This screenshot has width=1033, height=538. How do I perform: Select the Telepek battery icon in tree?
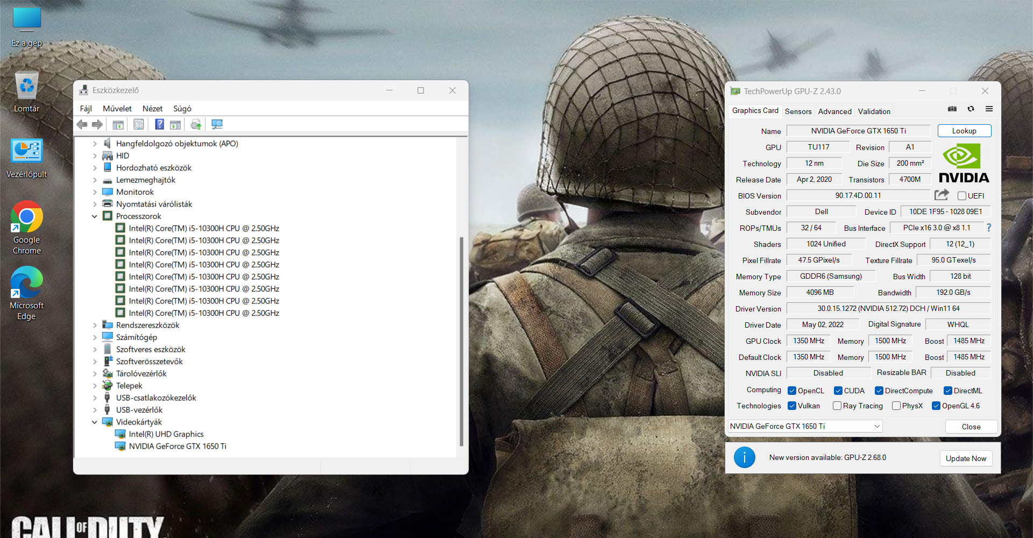coord(107,386)
